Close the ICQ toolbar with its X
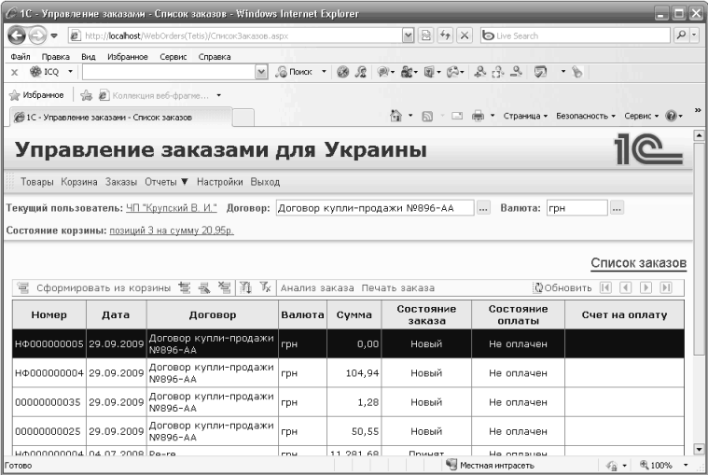708x475 pixels. 14,72
